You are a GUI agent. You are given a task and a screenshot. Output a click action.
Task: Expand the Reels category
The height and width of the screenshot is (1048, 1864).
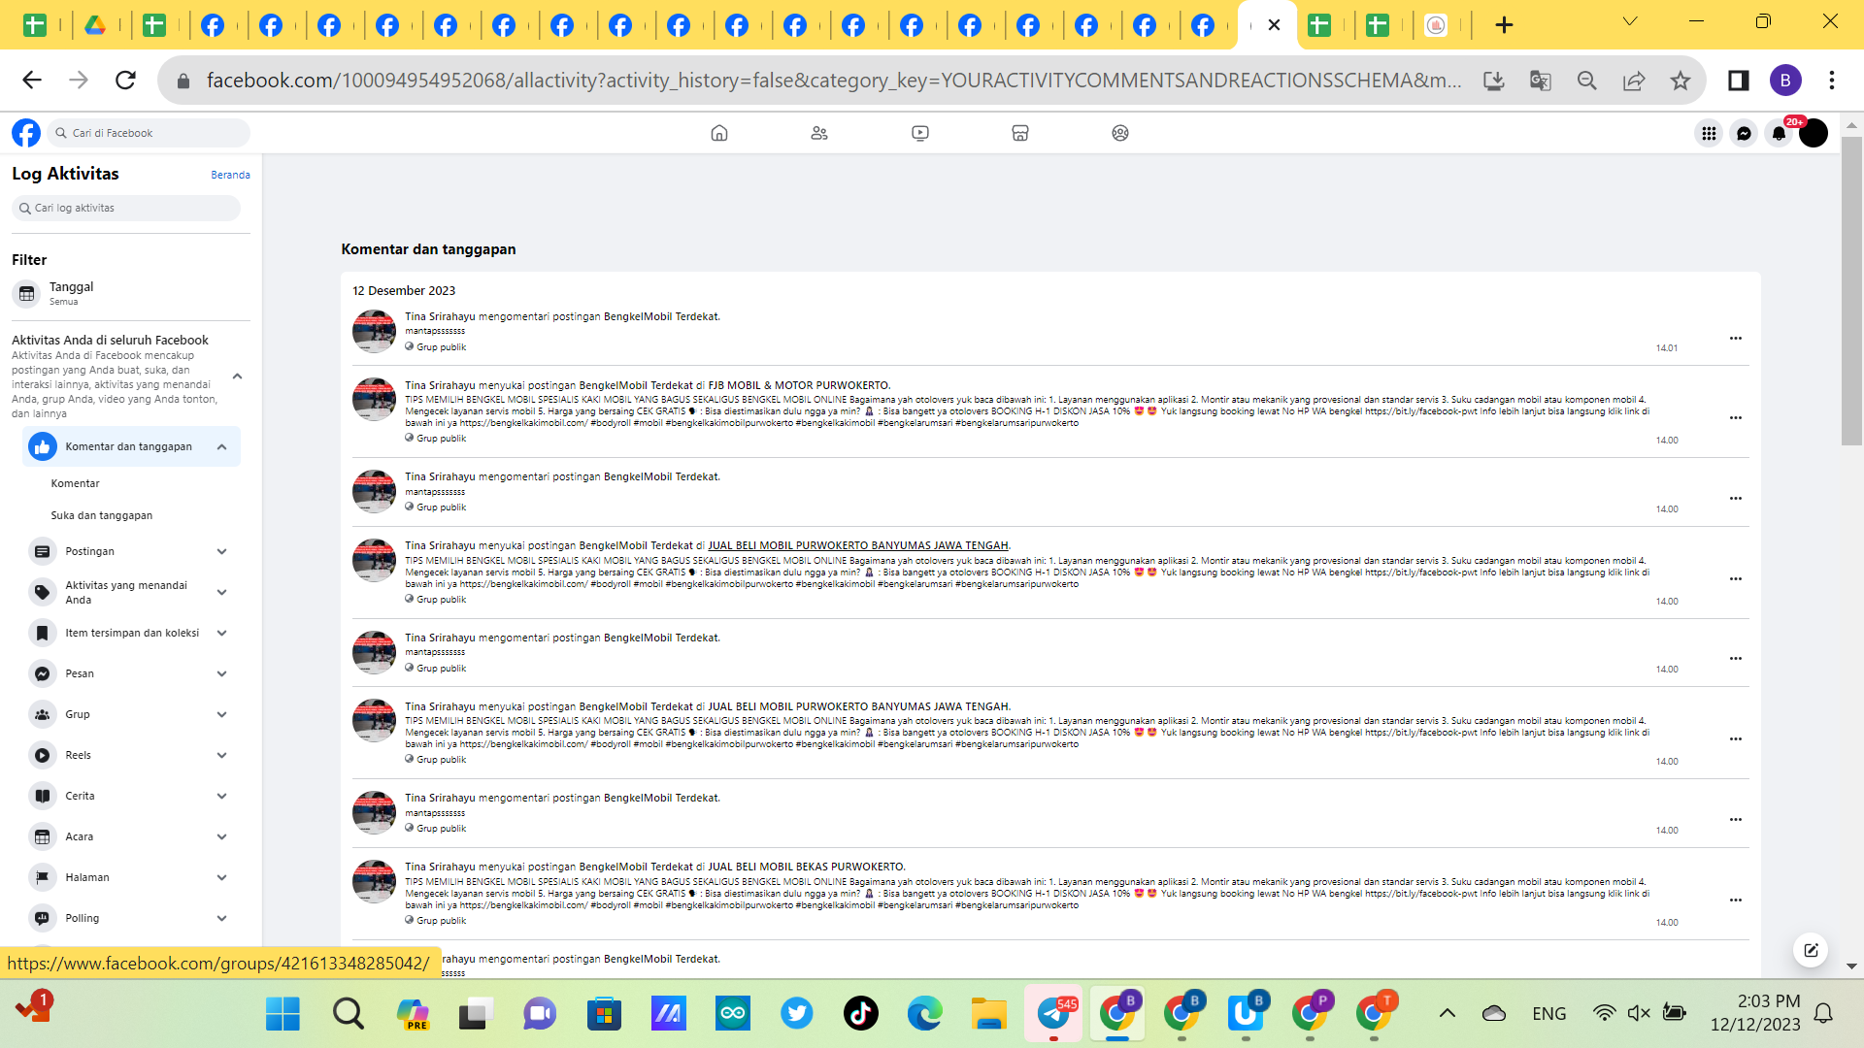[x=222, y=756]
